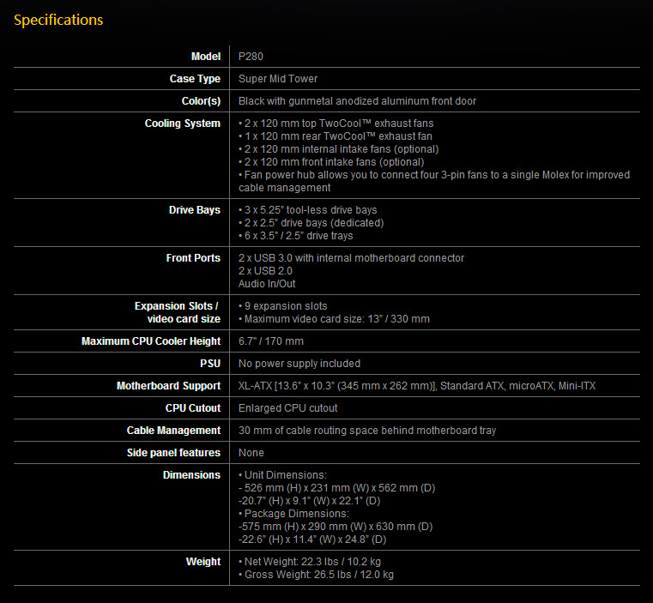Click the Enlarged CPU cutout value

(x=287, y=408)
